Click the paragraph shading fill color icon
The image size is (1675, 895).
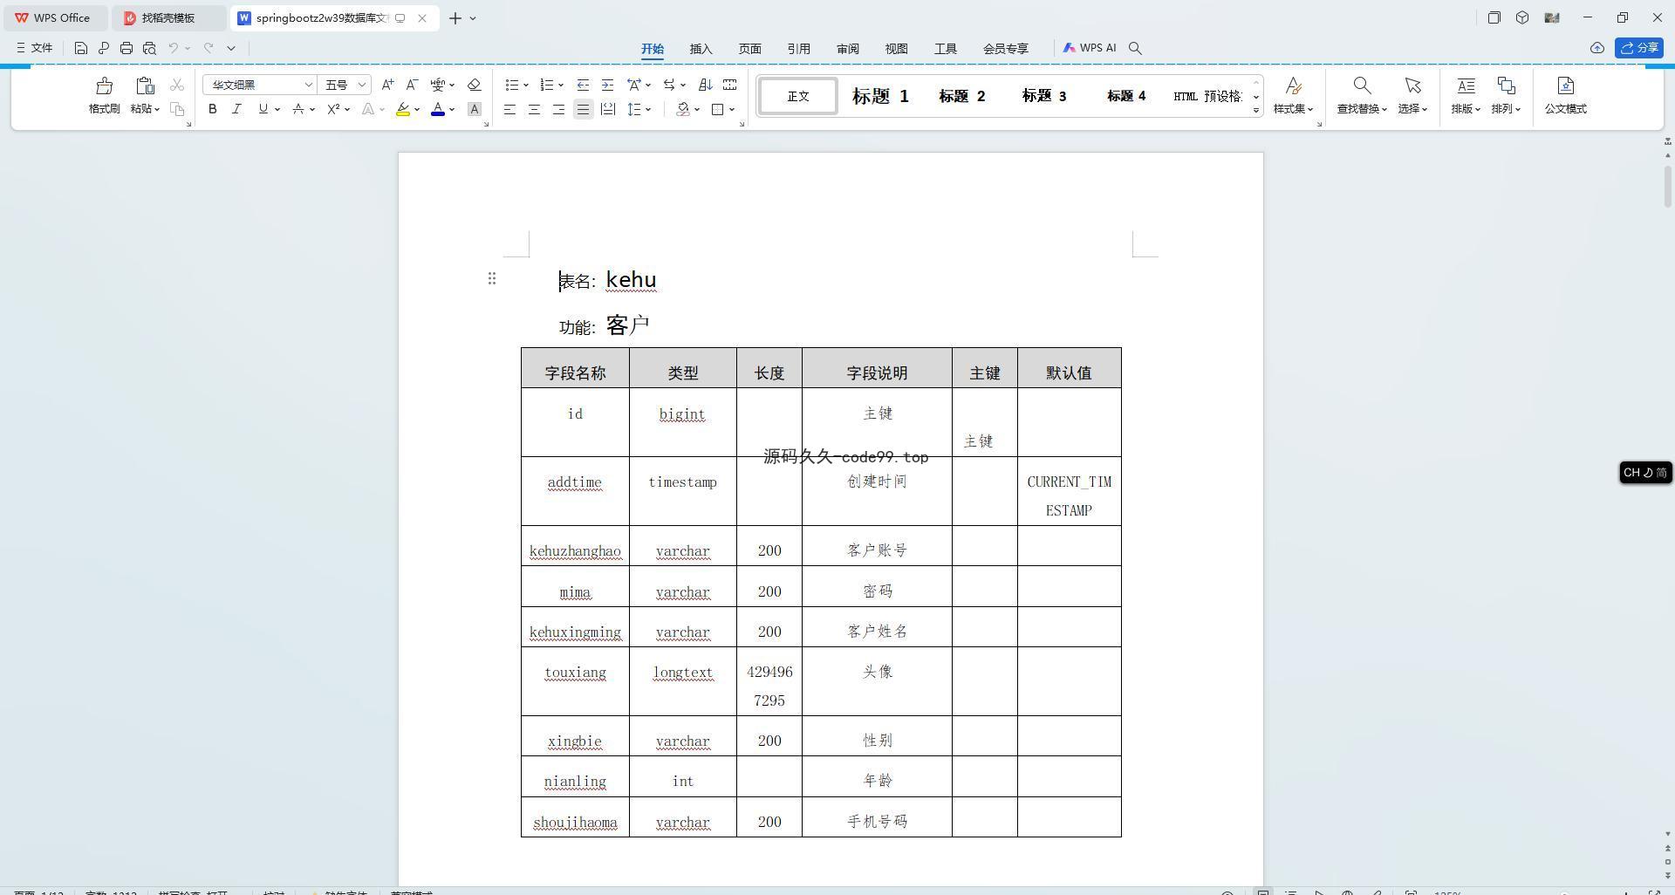click(683, 109)
